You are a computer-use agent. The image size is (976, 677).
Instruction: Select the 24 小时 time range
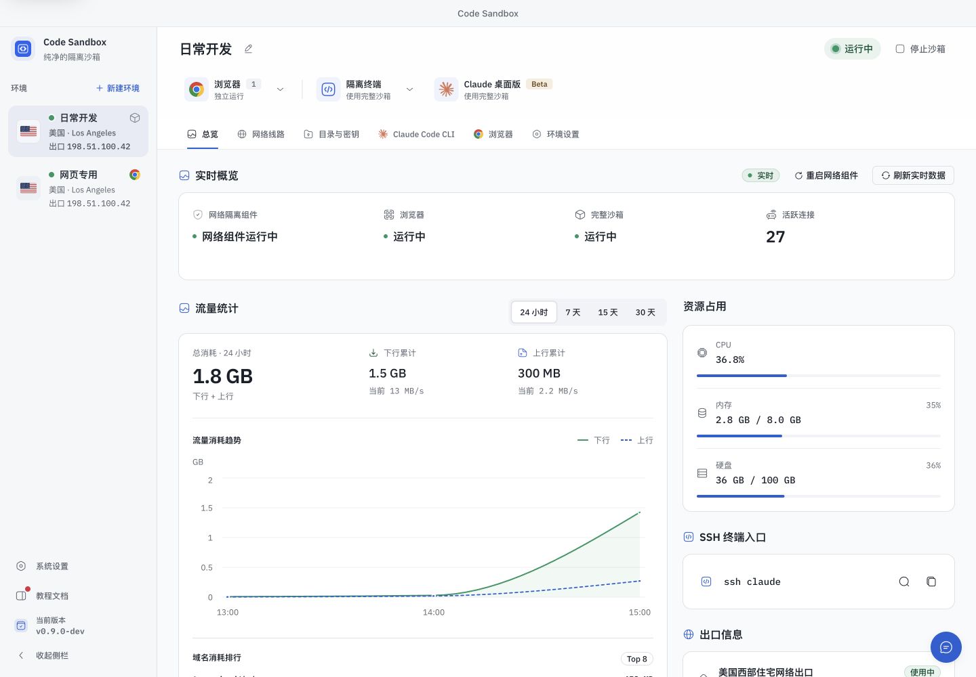pyautogui.click(x=534, y=312)
